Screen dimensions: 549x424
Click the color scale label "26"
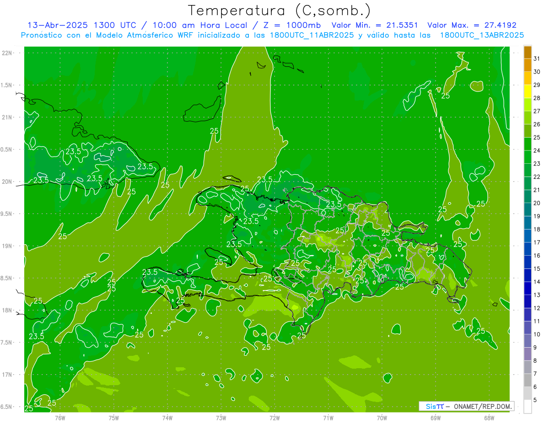pyautogui.click(x=538, y=124)
